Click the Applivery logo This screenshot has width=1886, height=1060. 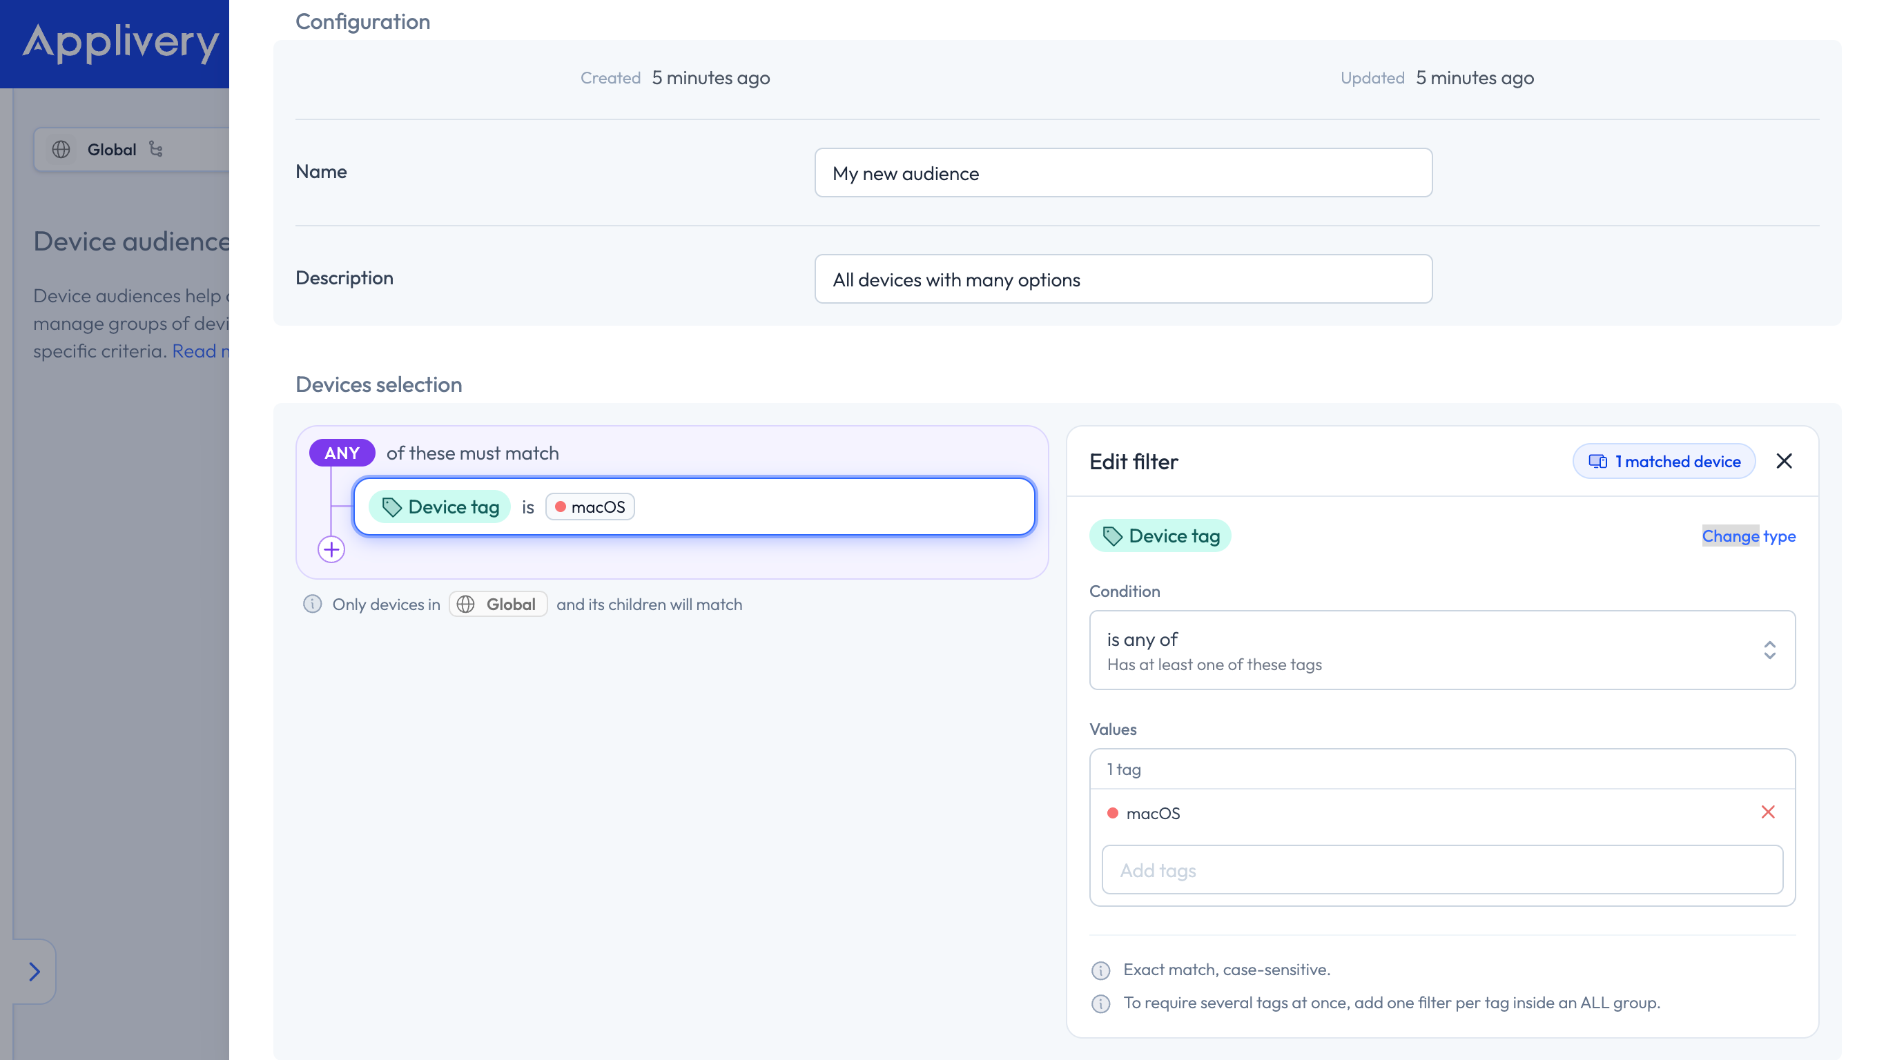click(120, 43)
